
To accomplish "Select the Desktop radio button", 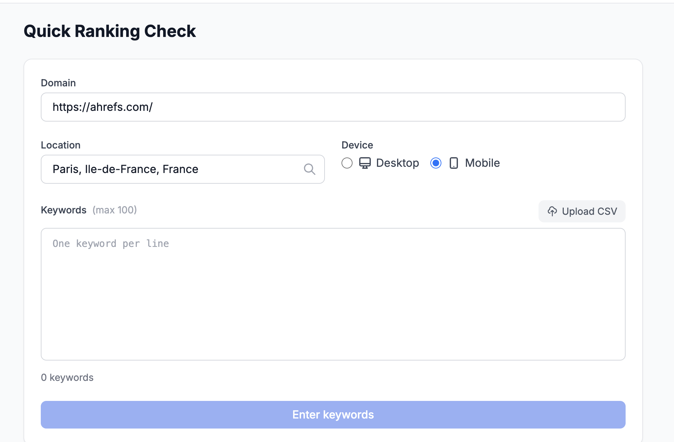I will 347,163.
